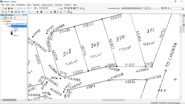The height and width of the screenshot is (104, 185).
Task: Open the Georeferencing toolbar menu button
Action: click(x=114, y=8)
